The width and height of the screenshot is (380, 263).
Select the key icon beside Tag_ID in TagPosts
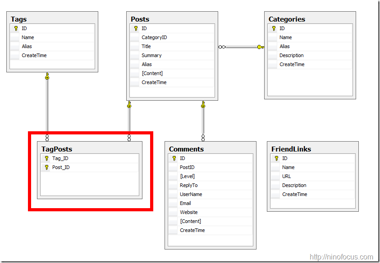pyautogui.click(x=47, y=158)
